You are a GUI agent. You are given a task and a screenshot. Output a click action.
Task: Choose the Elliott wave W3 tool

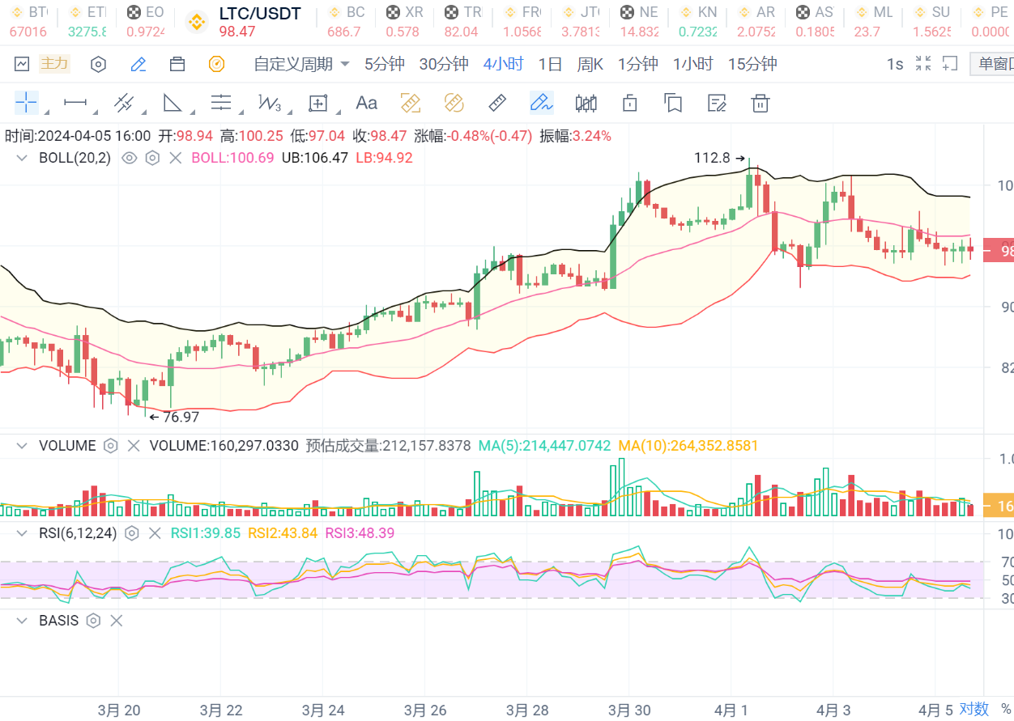pos(269,103)
